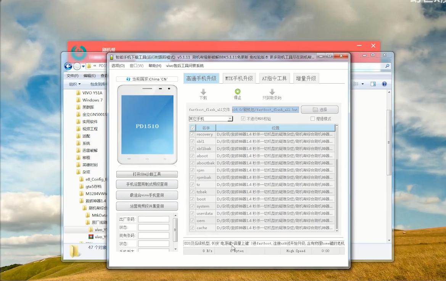Toggle the aboot partition checkbox
The image size is (446, 281).
(192, 156)
